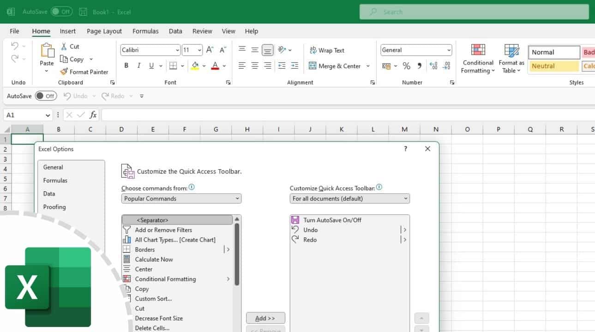Click Decrease Decimal icon
Screen dimensions: 595x332
tap(446, 66)
